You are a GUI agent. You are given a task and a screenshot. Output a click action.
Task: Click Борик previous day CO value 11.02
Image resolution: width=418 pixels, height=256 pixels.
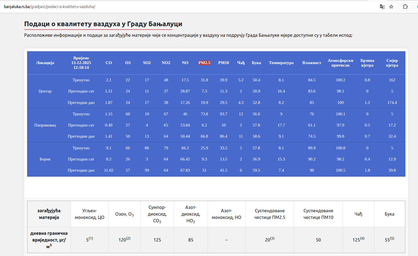tap(109, 170)
